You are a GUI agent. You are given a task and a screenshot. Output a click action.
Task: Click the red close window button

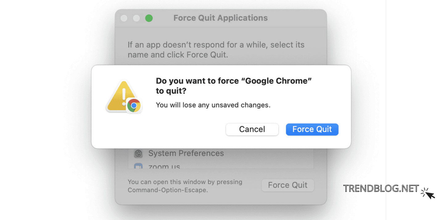coord(124,18)
